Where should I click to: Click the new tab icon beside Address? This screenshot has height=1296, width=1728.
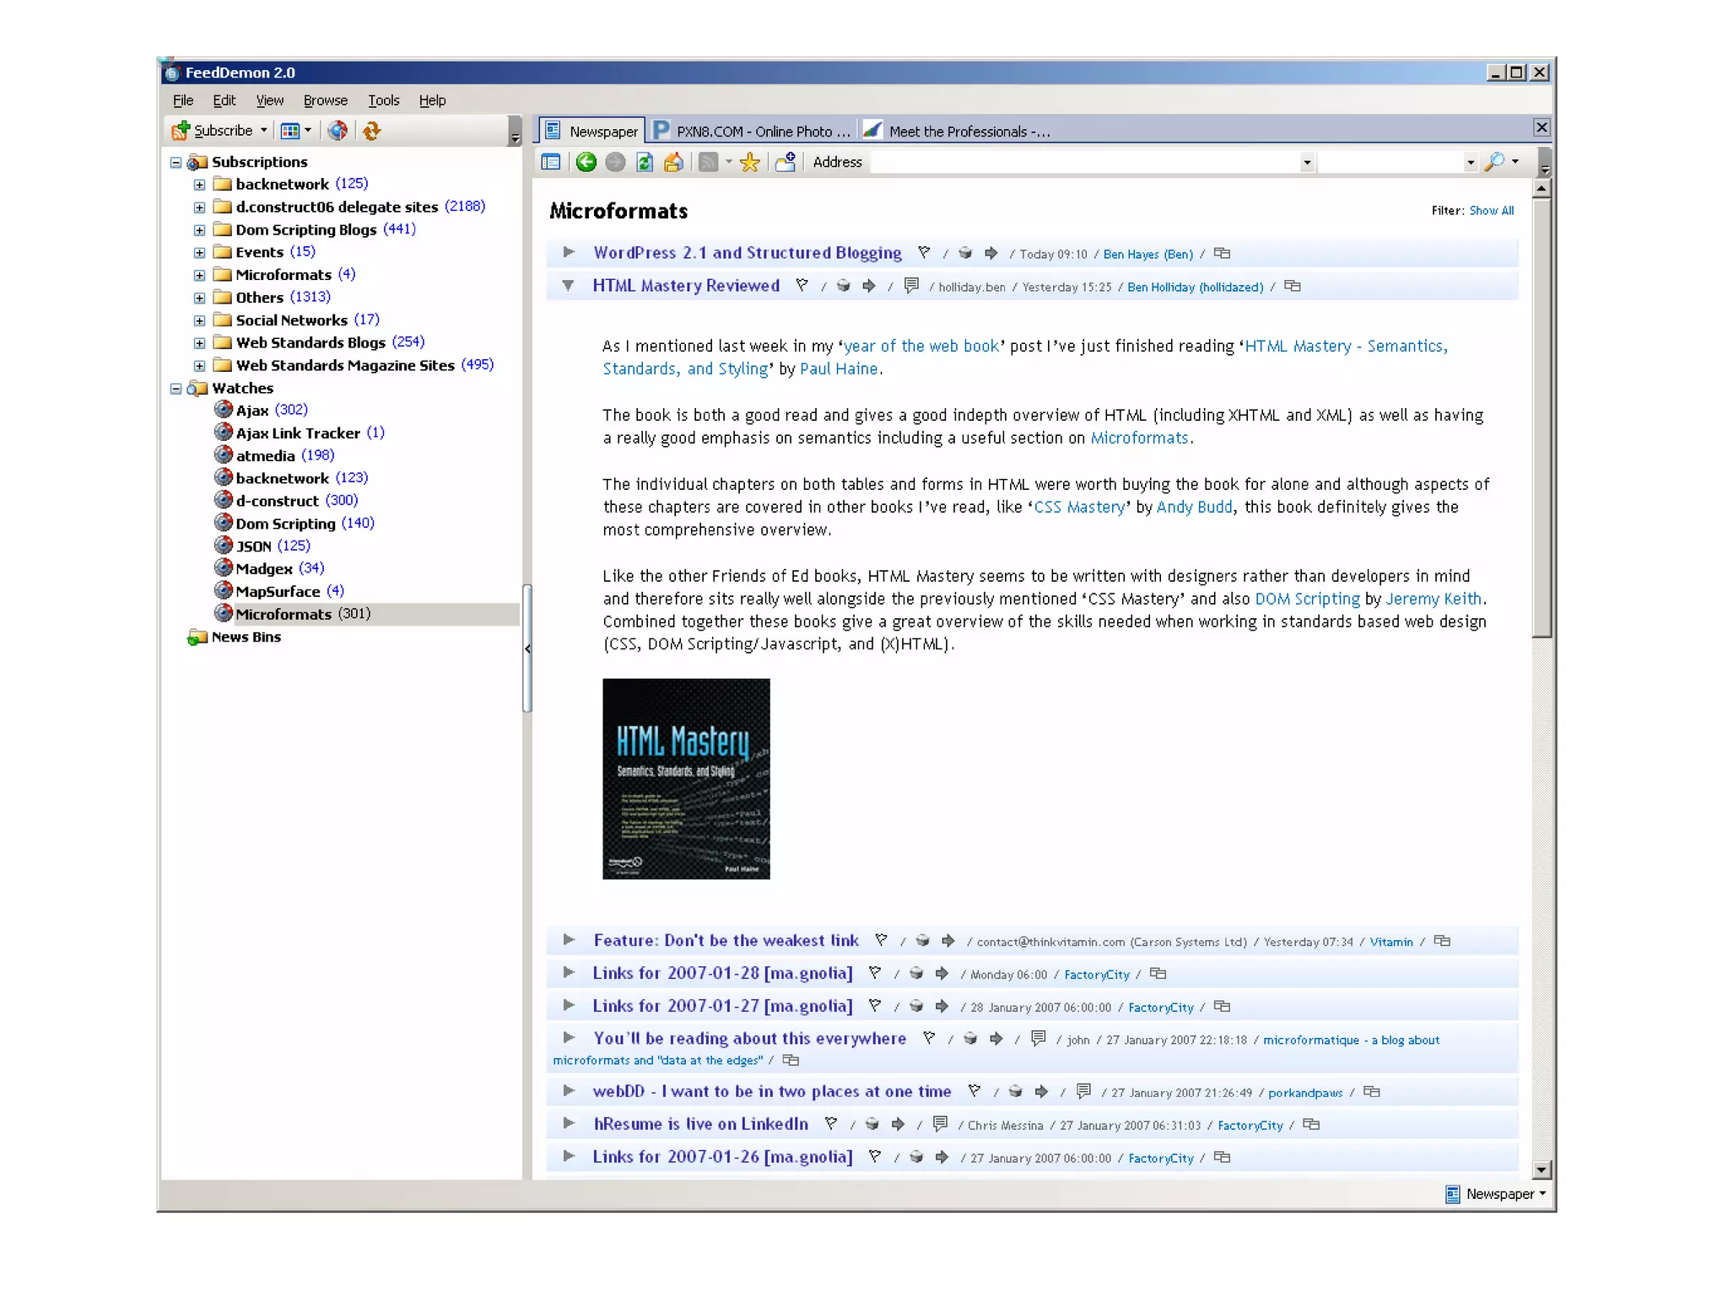pos(786,162)
